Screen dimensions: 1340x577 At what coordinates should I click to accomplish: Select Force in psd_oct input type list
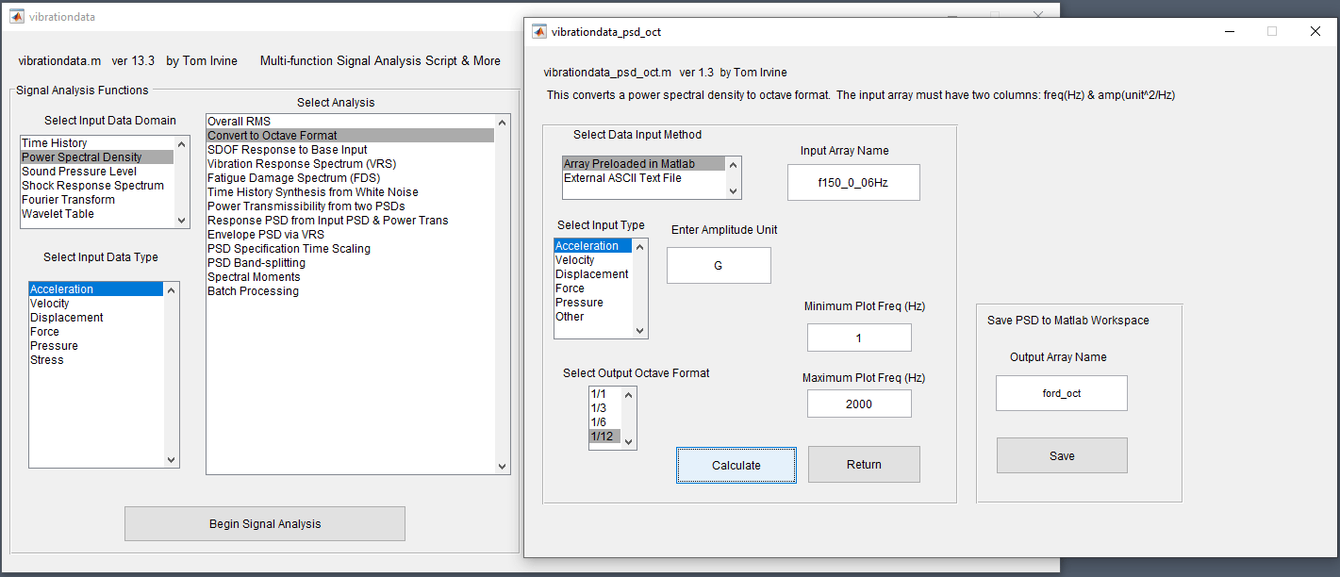pos(593,288)
